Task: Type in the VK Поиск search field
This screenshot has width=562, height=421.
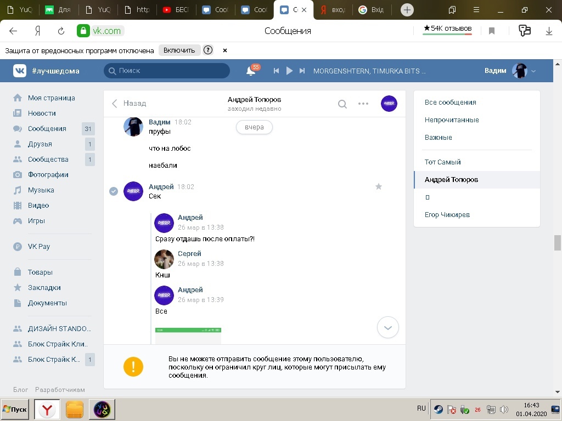Action: (x=167, y=71)
